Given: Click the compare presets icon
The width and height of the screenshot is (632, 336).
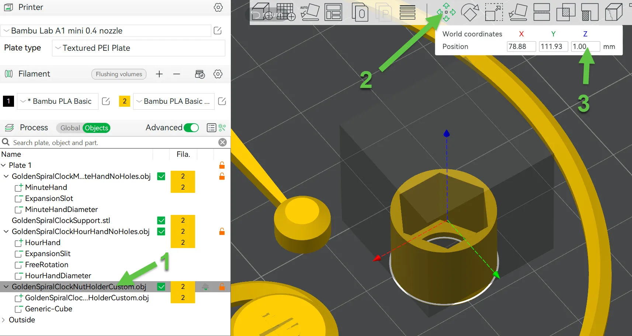Looking at the screenshot, I should point(222,128).
